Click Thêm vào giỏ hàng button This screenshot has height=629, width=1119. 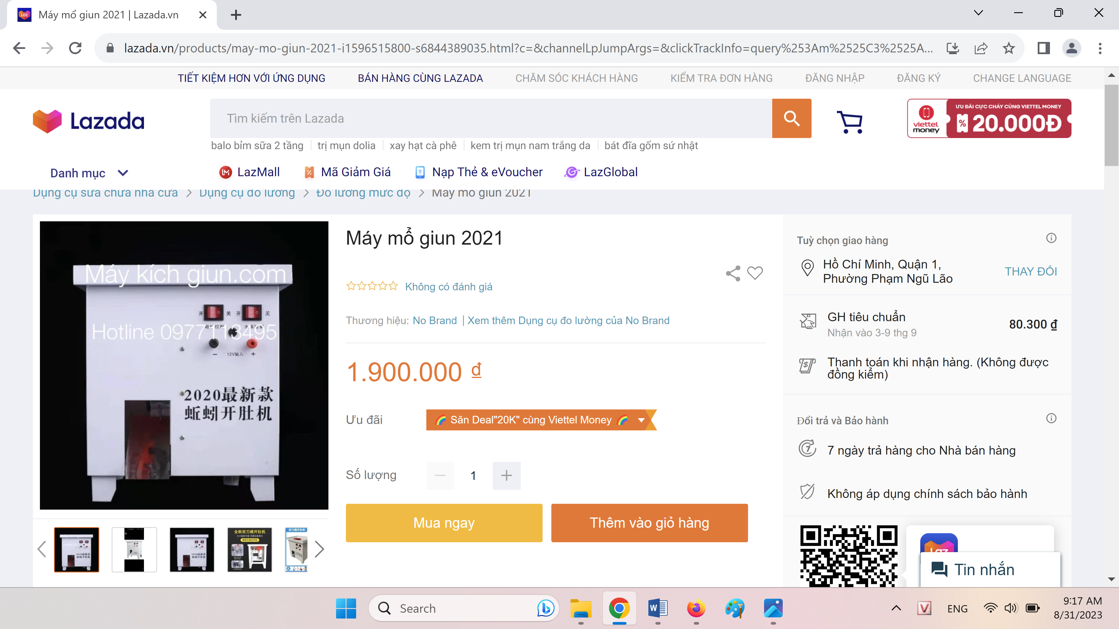[x=649, y=523]
